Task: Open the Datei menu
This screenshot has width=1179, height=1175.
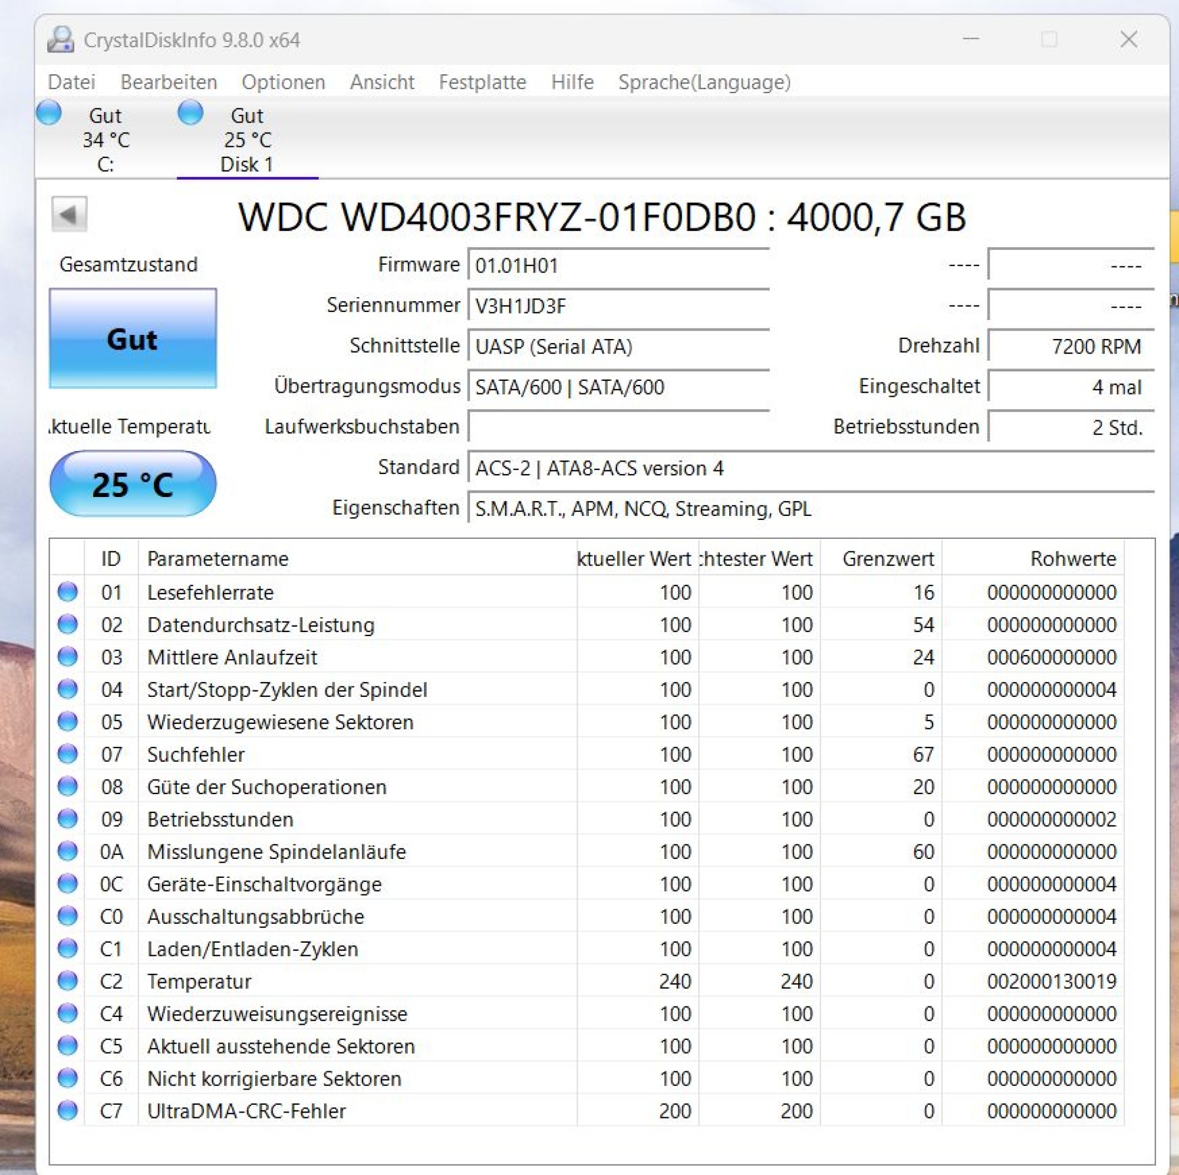Action: coord(71,82)
